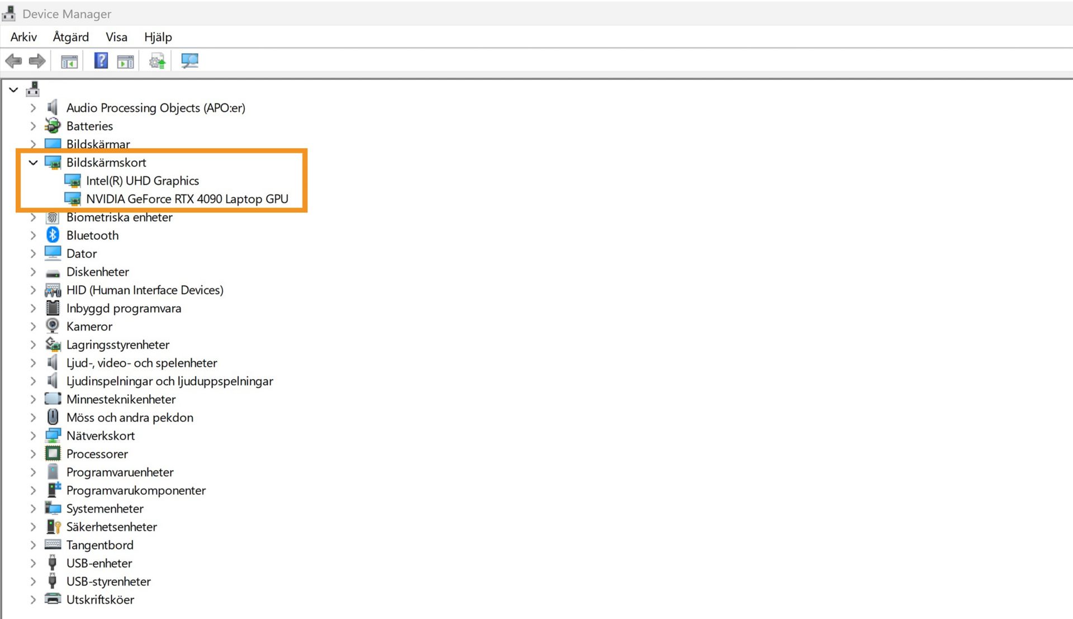Click the blue Help question mark icon
Screen dimensions: 1073x619
pyautogui.click(x=101, y=60)
